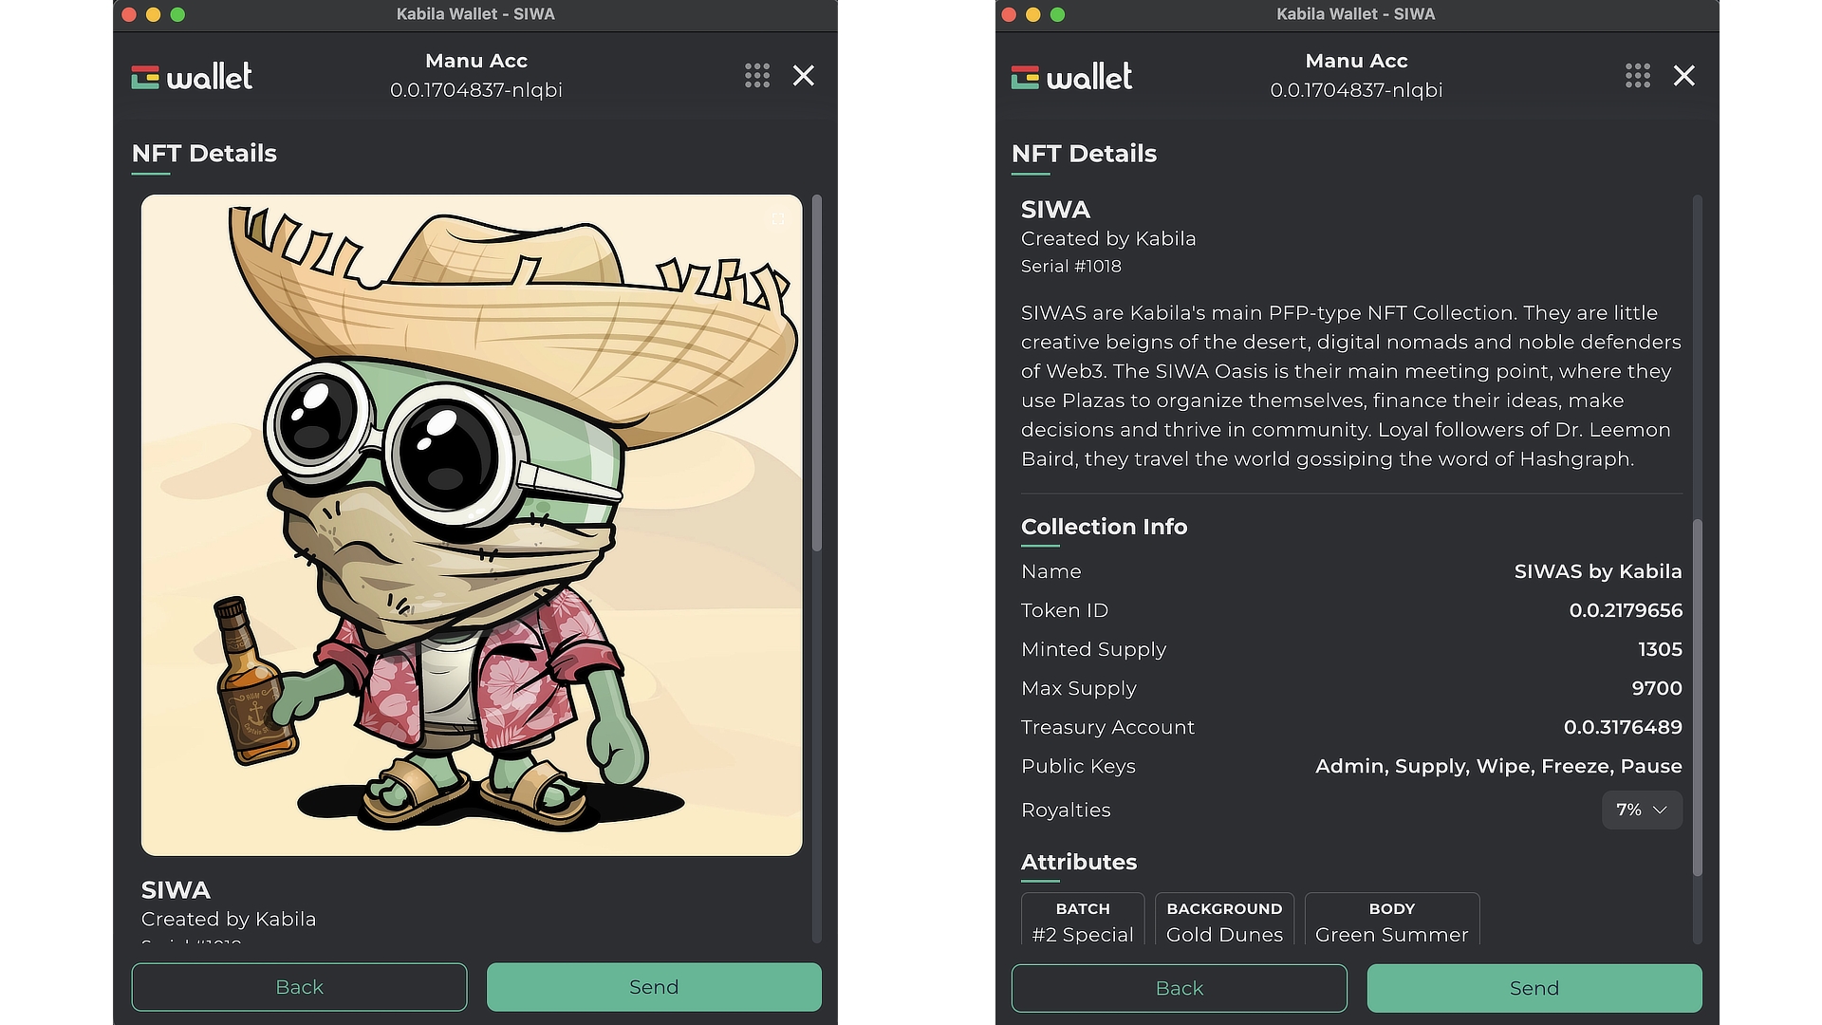Close the wallet panel with X above the artwork
1822x1025 pixels.
click(804, 76)
